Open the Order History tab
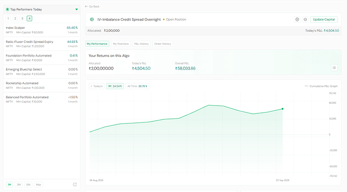347x192 pixels. point(162,44)
